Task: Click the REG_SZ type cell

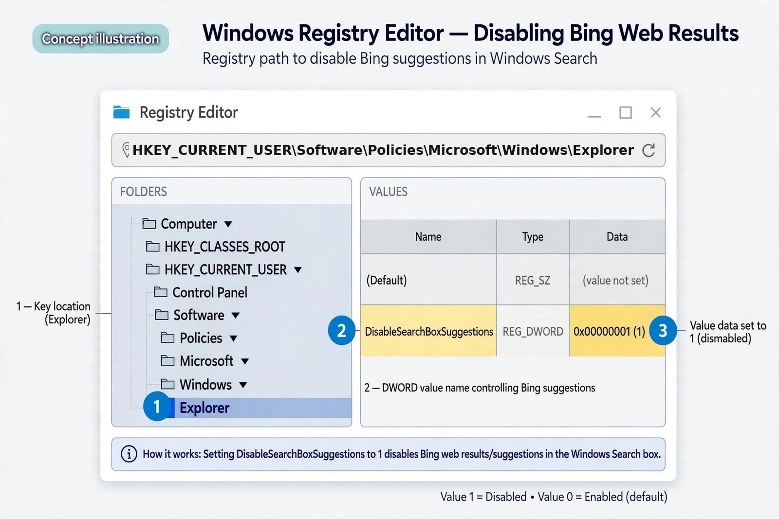Action: point(533,280)
